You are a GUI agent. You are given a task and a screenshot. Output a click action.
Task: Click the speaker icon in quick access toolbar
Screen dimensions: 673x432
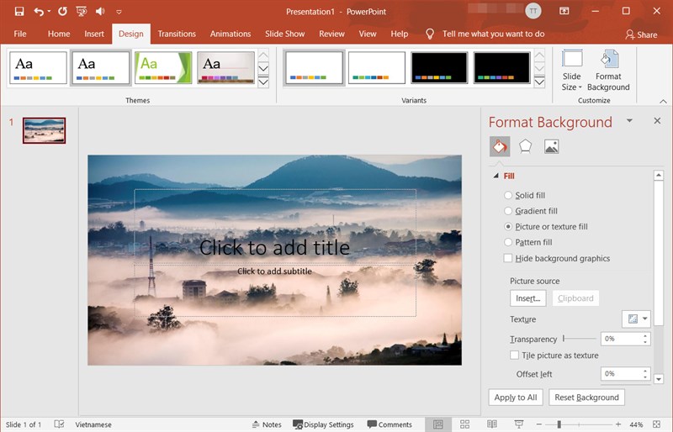click(100, 11)
